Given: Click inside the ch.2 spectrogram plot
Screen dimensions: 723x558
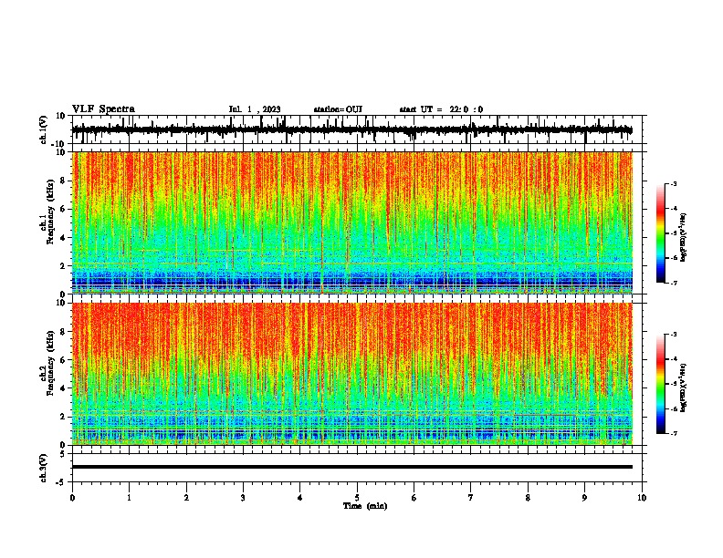Looking at the screenshot, I should click(352, 374).
